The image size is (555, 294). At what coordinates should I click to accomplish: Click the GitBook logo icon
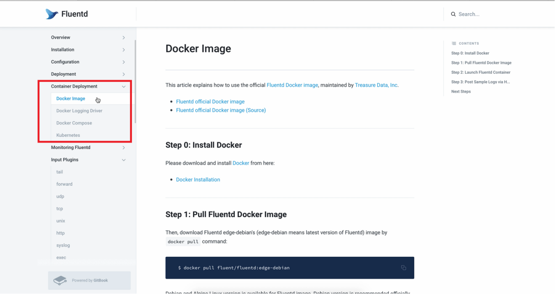(60, 280)
